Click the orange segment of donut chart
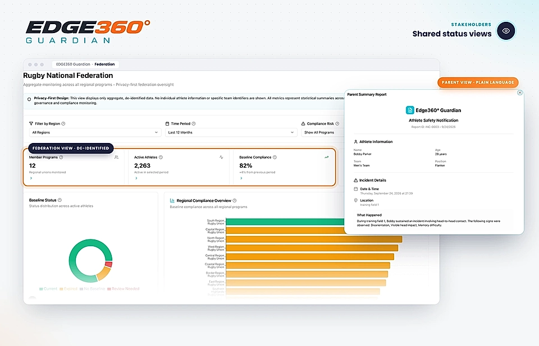539x346 pixels. (x=103, y=274)
